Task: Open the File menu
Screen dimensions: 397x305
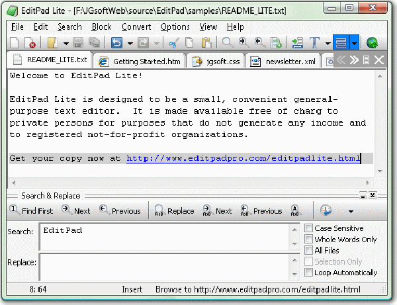Action: (x=17, y=27)
